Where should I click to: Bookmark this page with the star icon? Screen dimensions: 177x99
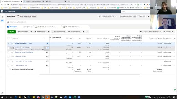132,5
